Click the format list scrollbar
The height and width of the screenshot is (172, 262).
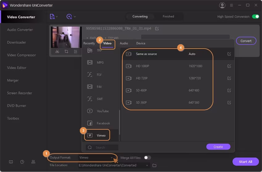click(x=120, y=122)
